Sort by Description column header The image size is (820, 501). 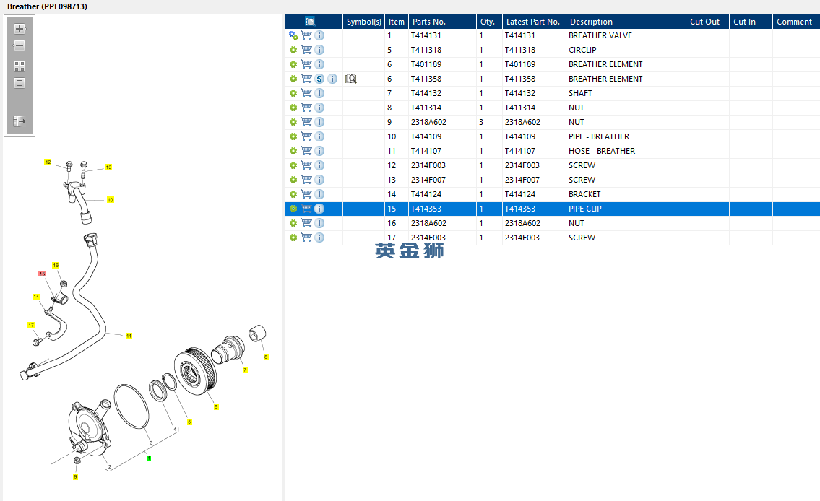tap(626, 22)
